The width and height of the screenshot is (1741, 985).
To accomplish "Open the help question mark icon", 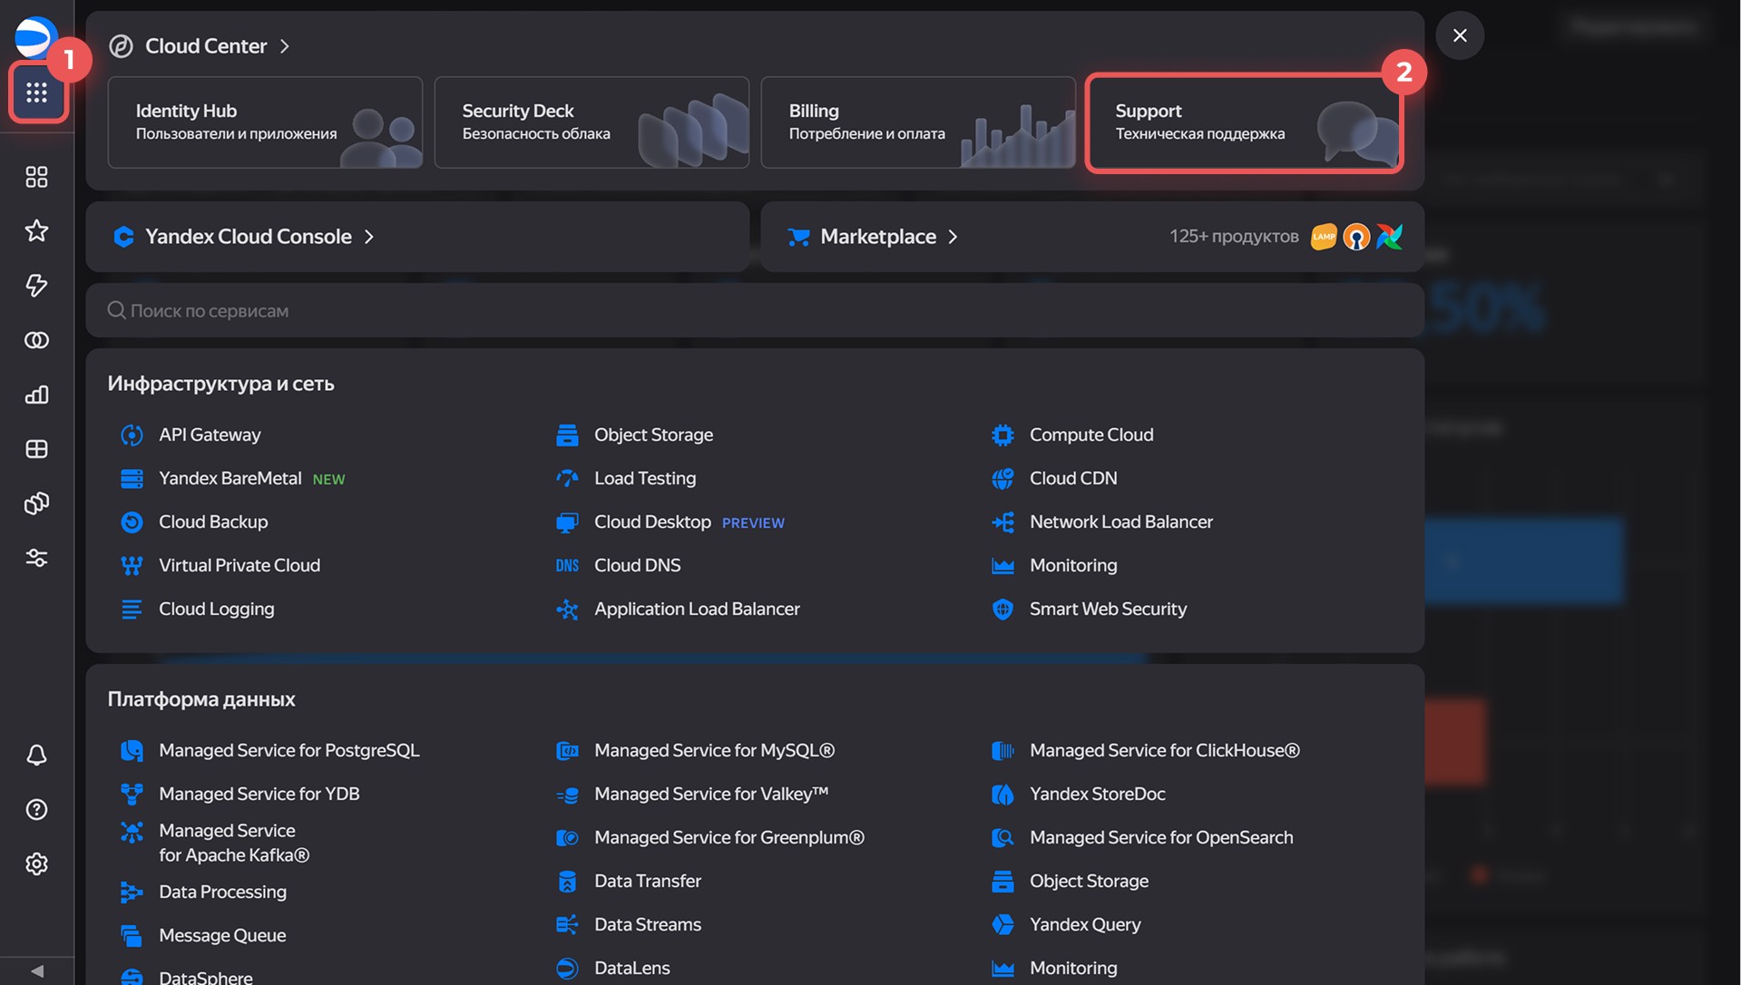I will tap(36, 809).
